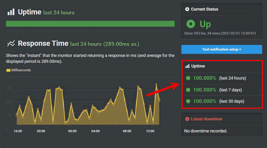The width and height of the screenshot is (267, 148).
Task: Click the red Latest downtime circle icon
Action: pos(187,119)
